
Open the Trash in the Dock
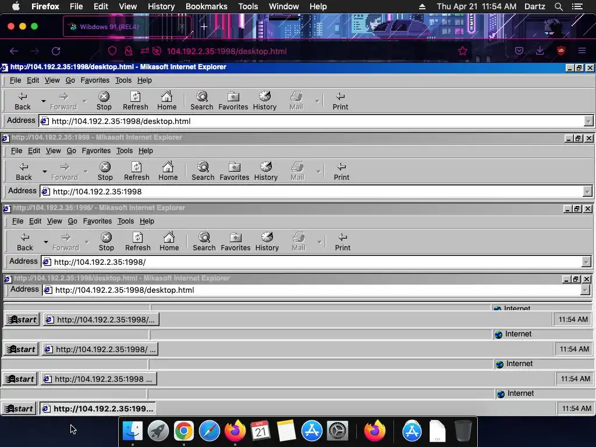(463, 431)
